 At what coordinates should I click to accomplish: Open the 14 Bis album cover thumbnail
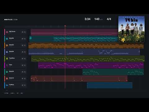pos(131,29)
